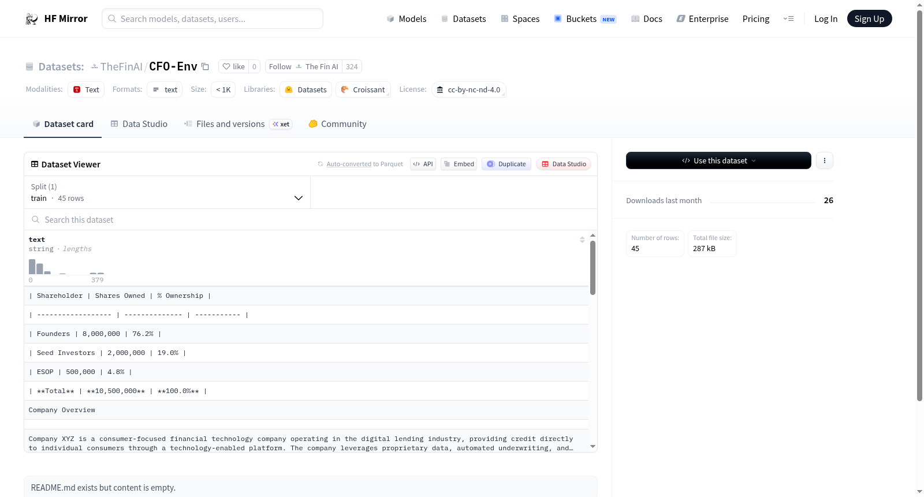Click Log In
The height and width of the screenshot is (497, 924).
pyautogui.click(x=826, y=19)
